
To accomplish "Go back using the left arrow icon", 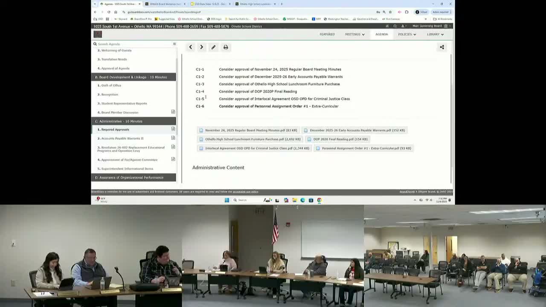I will [190, 47].
